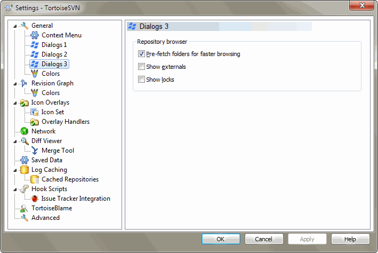Open Help for this settings dialog
The image size is (378, 253).
coord(350,239)
